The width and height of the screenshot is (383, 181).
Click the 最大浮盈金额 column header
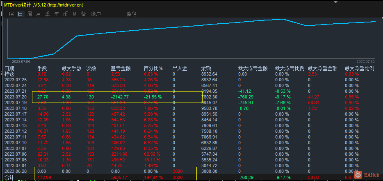click(323, 69)
